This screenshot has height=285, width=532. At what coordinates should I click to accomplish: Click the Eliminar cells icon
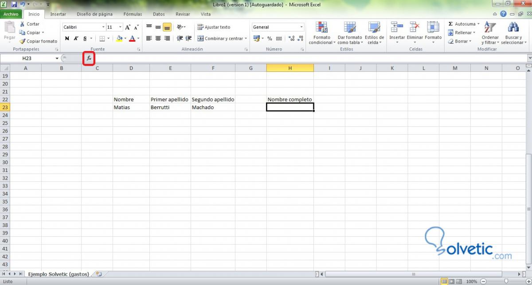(415, 27)
